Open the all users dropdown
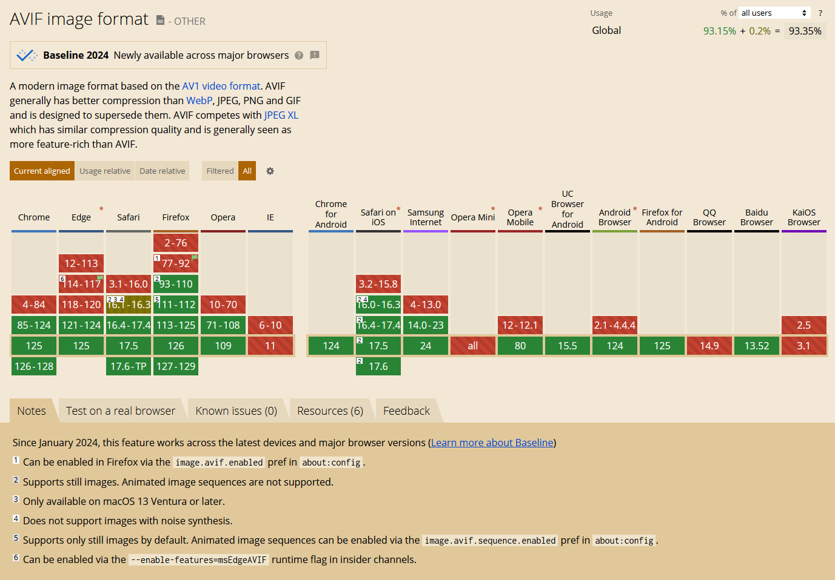Viewport: 835px width, 580px height. tap(774, 13)
